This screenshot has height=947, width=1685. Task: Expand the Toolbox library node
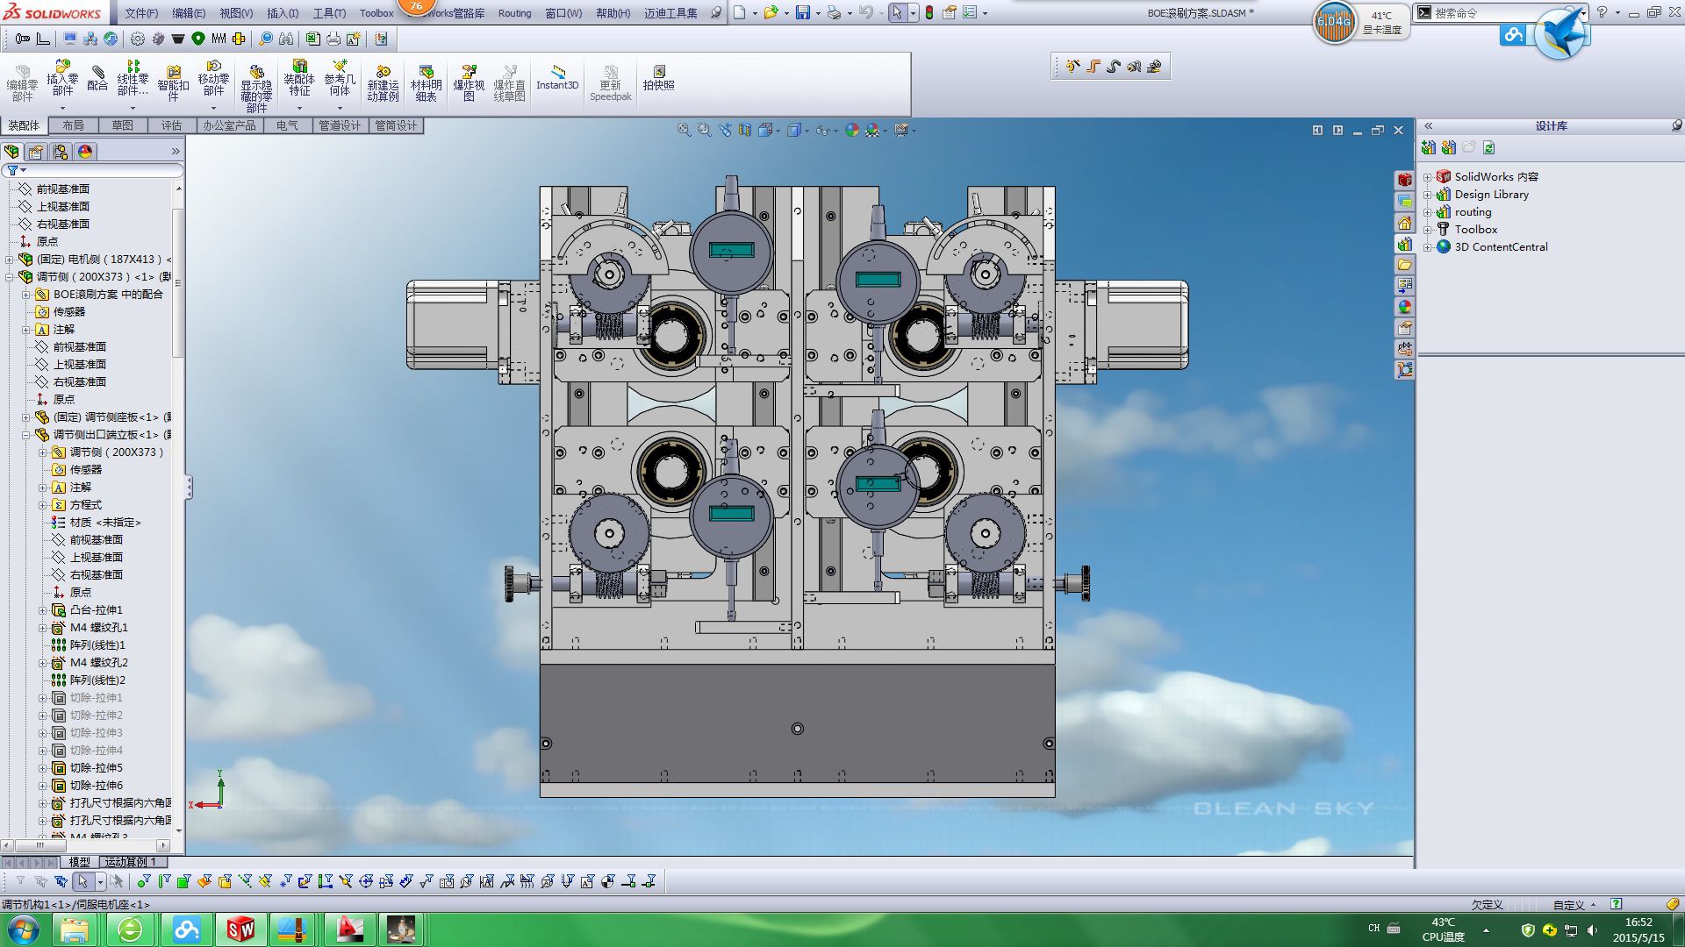(1428, 230)
